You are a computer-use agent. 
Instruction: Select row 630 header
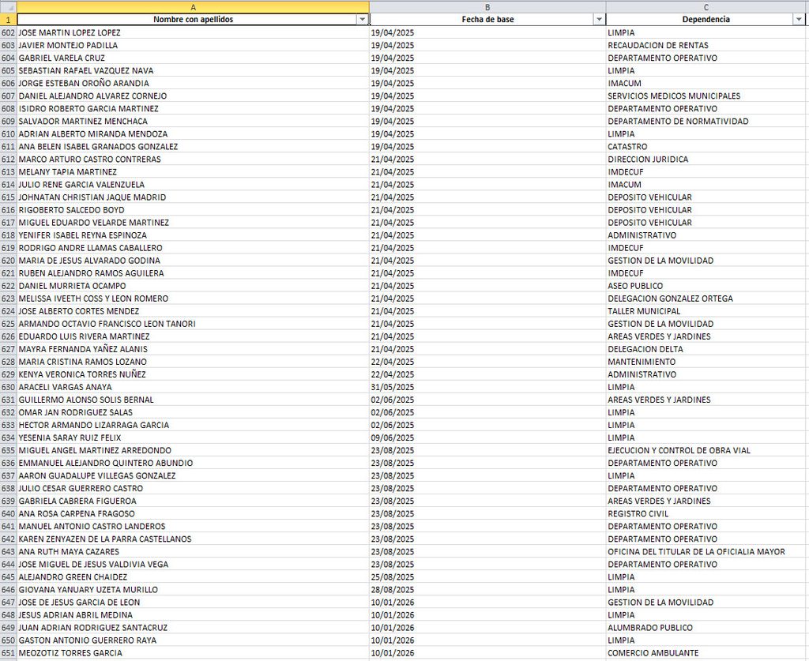8,387
